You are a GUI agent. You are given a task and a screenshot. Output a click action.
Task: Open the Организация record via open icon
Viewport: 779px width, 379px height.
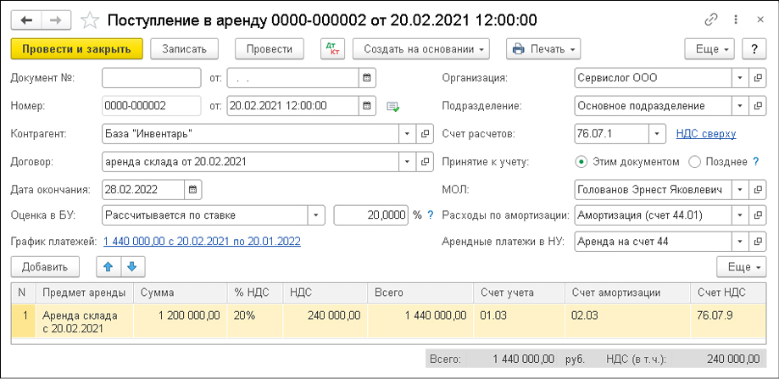[x=758, y=77]
